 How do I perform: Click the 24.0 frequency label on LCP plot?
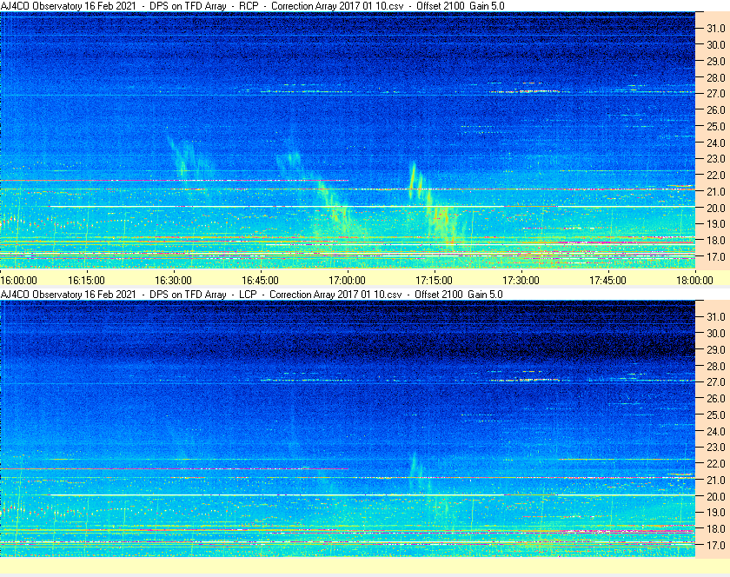716,431
